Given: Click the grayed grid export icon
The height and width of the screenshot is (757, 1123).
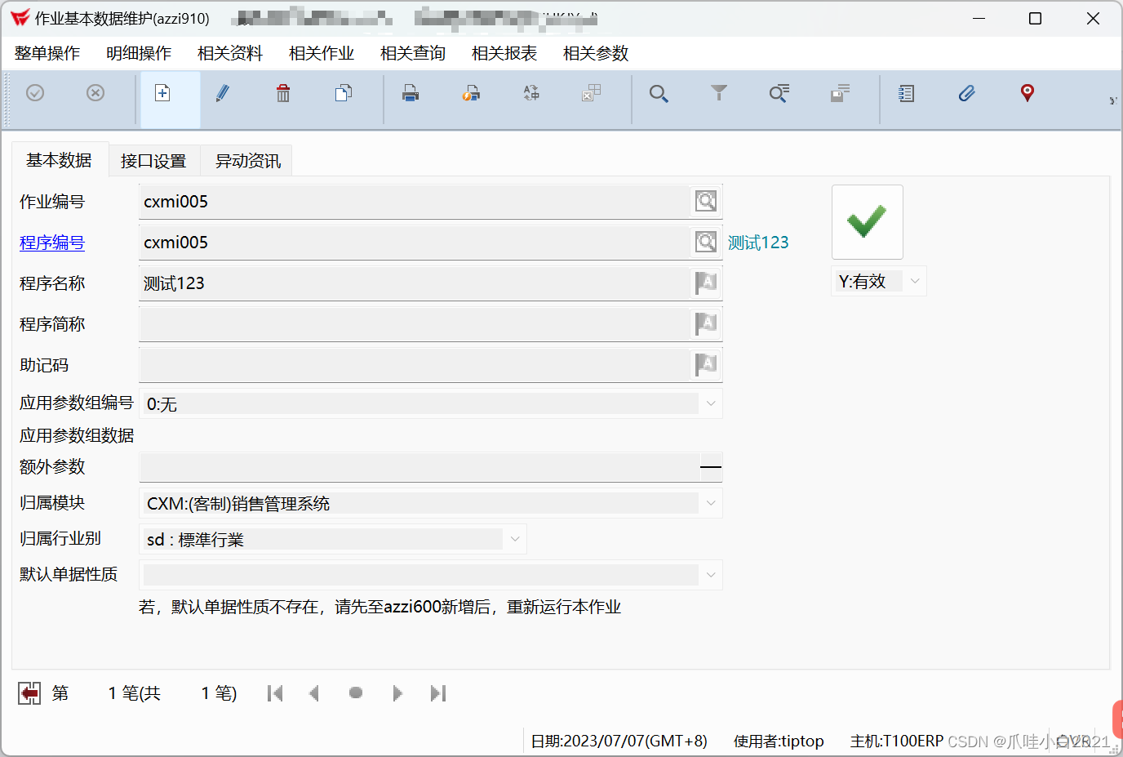Looking at the screenshot, I should coord(592,93).
